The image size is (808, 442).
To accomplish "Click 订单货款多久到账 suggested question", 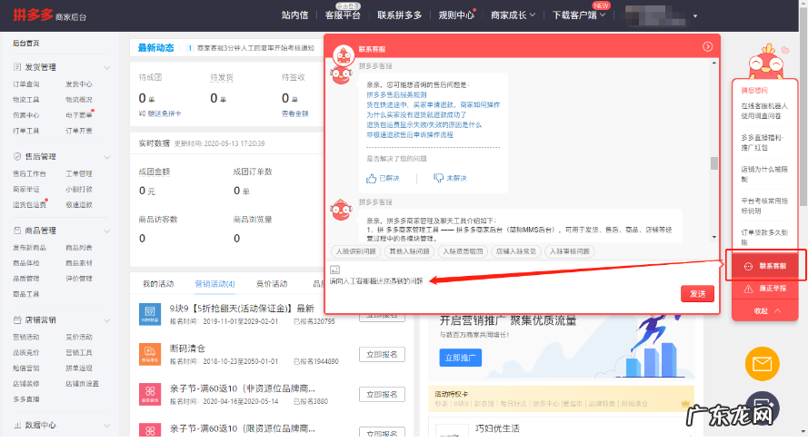I will [764, 237].
